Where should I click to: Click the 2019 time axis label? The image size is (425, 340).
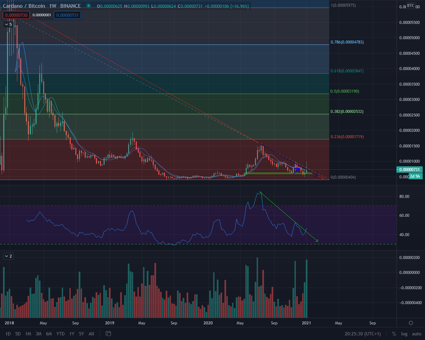pos(110,323)
